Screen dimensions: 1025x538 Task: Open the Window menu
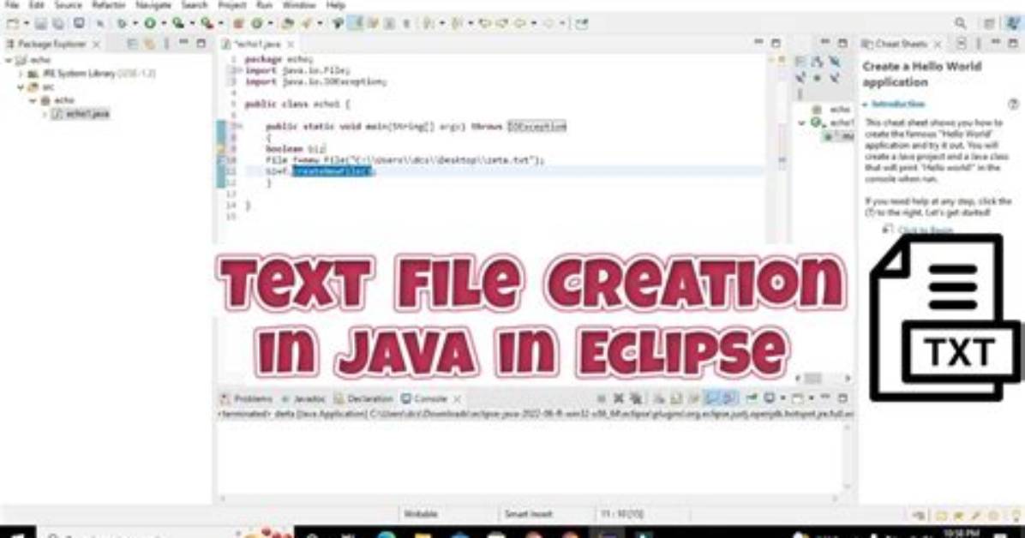299,5
